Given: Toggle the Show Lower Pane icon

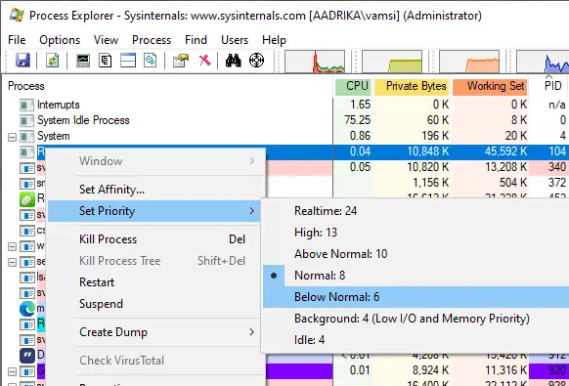Looking at the screenshot, I should click(128, 61).
